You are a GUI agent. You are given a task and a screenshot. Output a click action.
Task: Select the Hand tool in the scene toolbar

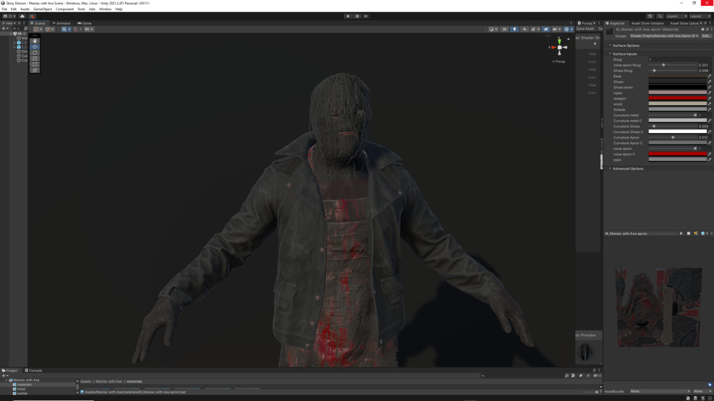tap(35, 41)
